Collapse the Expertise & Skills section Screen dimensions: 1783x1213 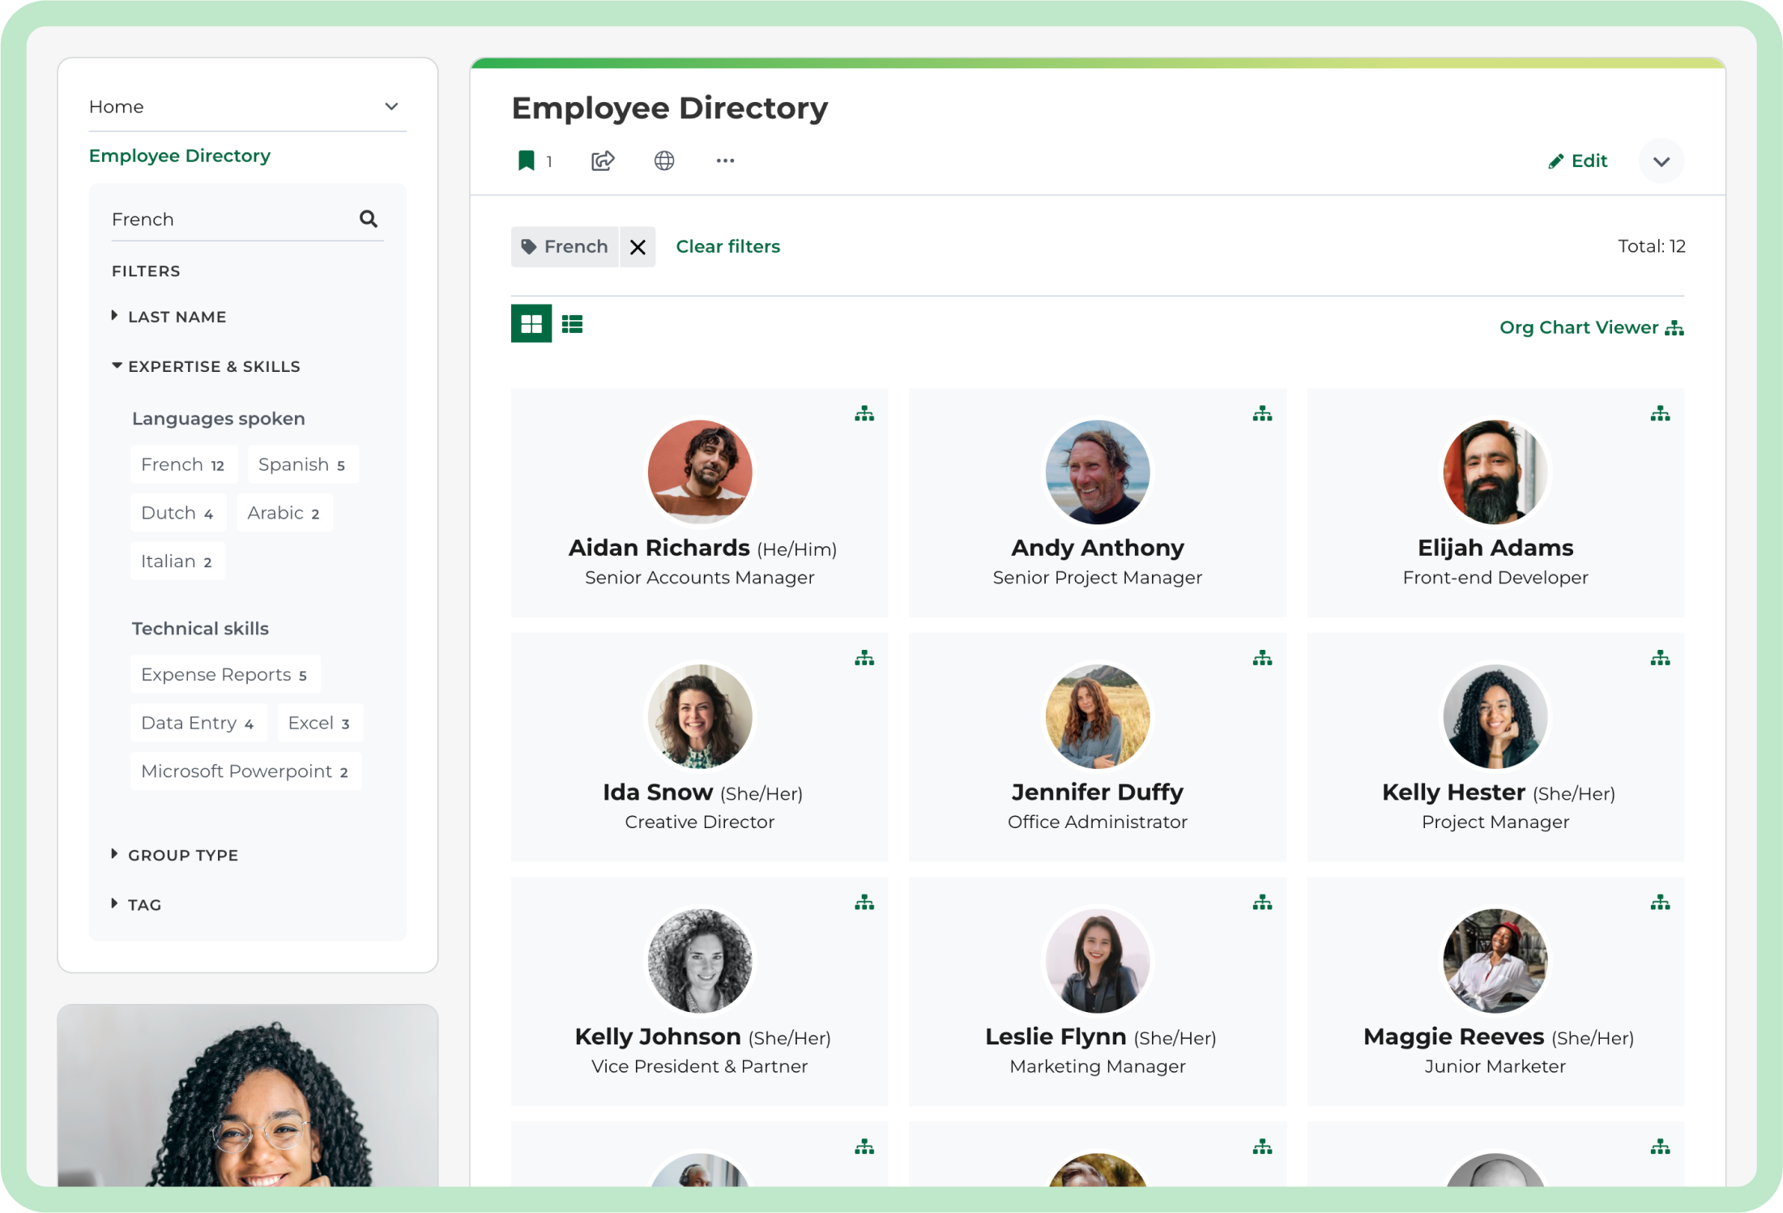tap(213, 366)
